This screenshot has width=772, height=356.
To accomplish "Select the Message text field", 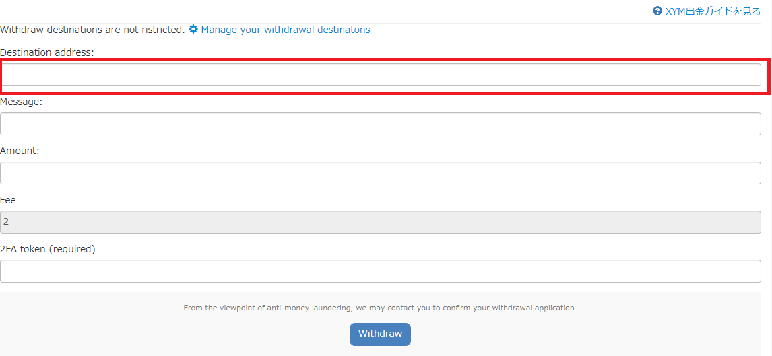I will 381,124.
